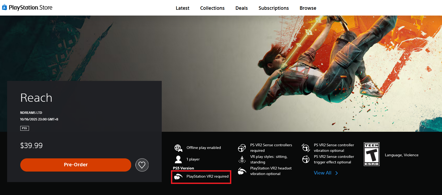Click the VR play styles sitting/standing icon
Image resolution: width=442 pixels, height=195 pixels.
pos(242,159)
